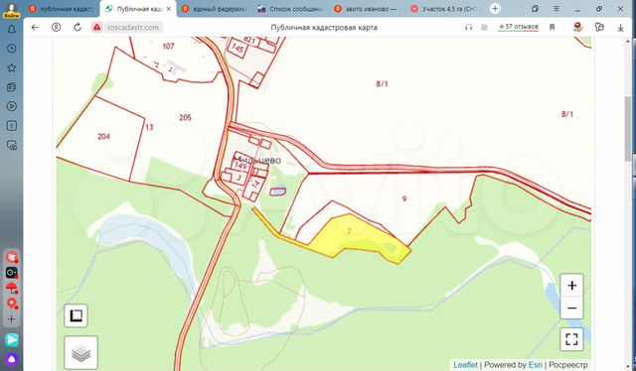Open the 57 отзывов reviews link

click(518, 27)
